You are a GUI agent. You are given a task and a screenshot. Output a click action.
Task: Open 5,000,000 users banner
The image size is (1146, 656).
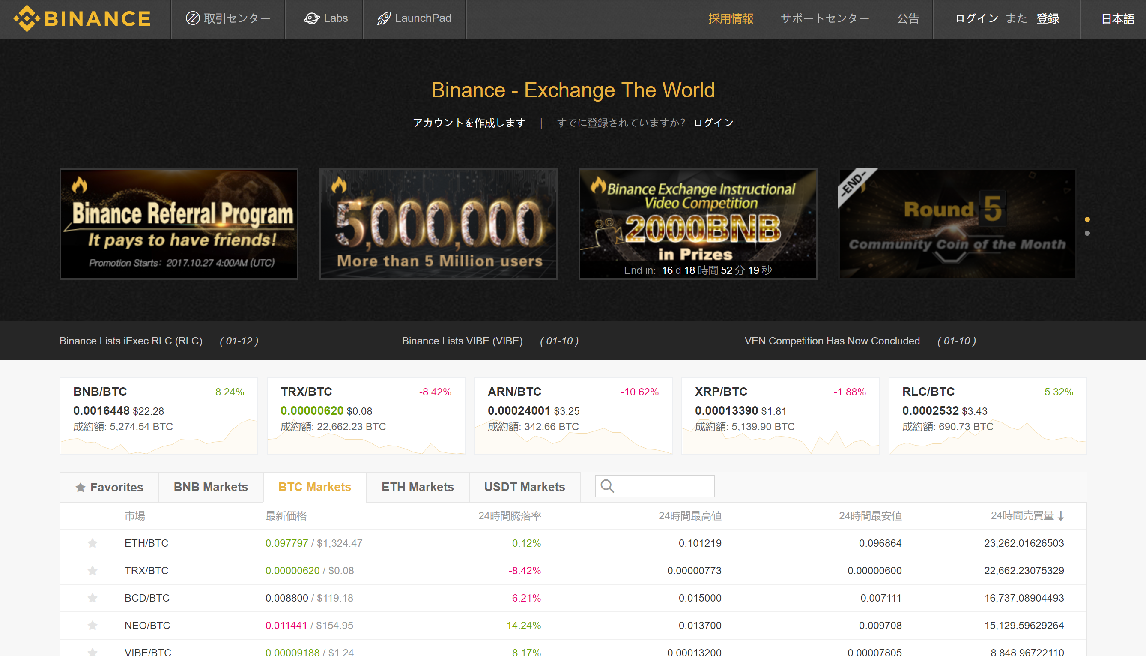tap(438, 224)
